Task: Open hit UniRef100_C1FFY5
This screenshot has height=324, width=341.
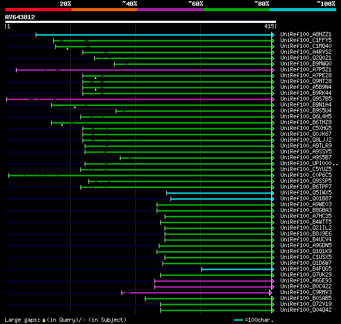Action: pos(306,40)
